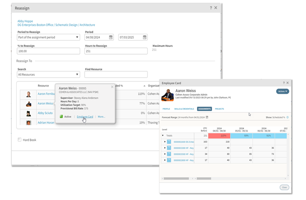Click the Show Scheduled % info icon

287,117
